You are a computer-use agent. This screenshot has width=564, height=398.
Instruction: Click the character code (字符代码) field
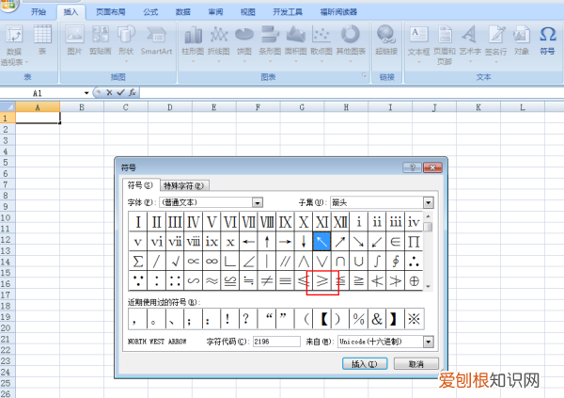click(276, 342)
